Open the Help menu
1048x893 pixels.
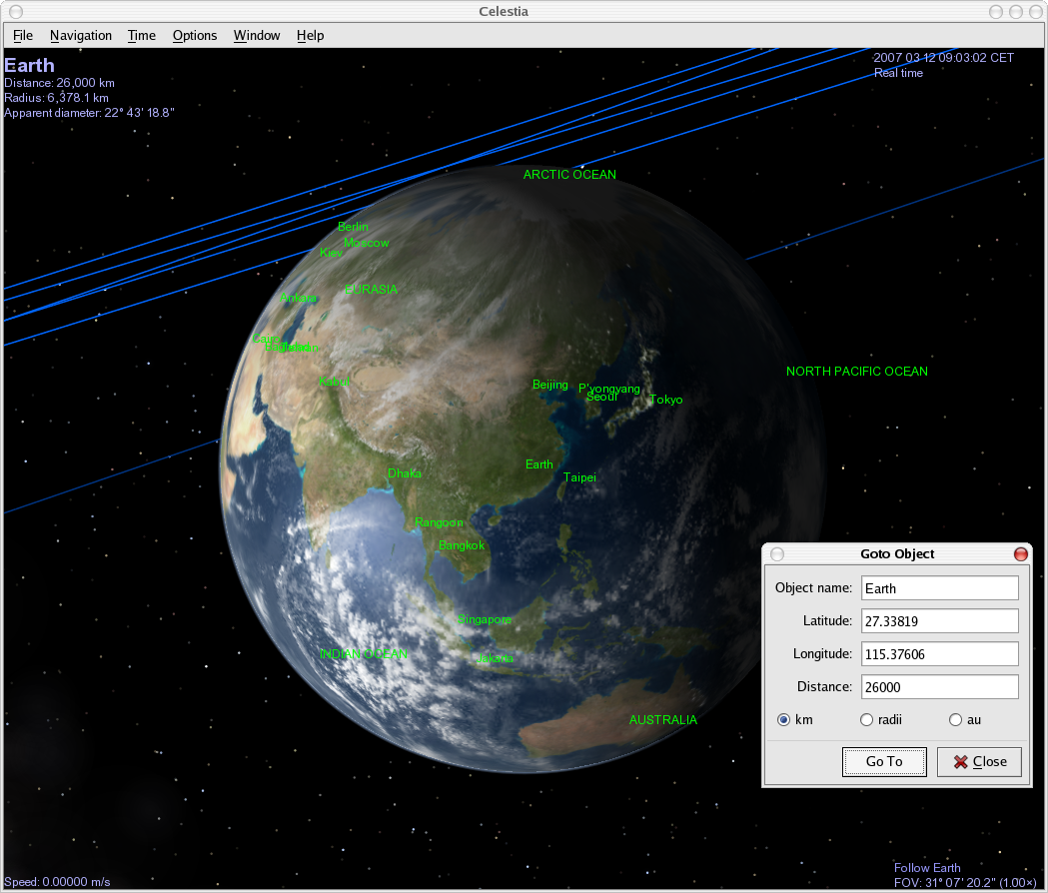click(310, 35)
